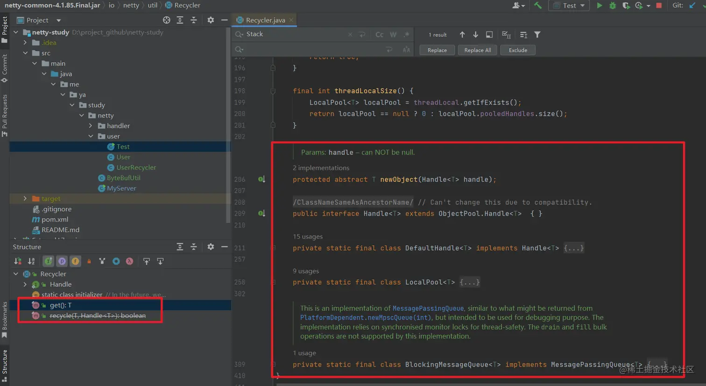
Task: Enable autoscroll to source in Structure
Action: click(x=147, y=261)
